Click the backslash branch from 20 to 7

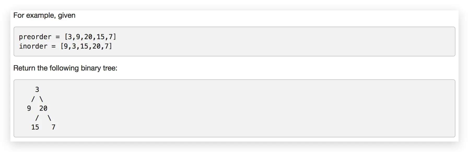pyautogui.click(x=49, y=118)
